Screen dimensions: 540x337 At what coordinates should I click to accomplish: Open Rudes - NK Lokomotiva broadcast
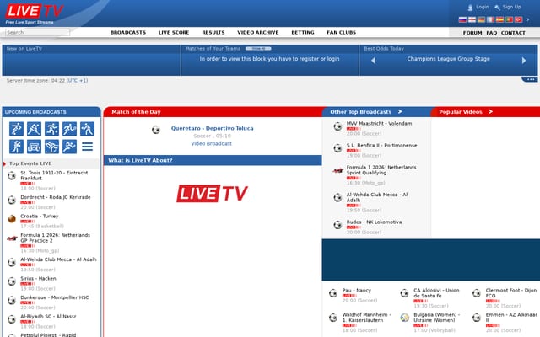[374, 222]
